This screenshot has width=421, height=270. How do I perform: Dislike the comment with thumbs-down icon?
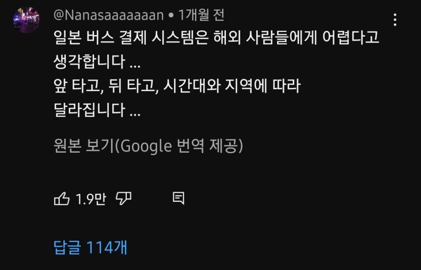tap(123, 199)
